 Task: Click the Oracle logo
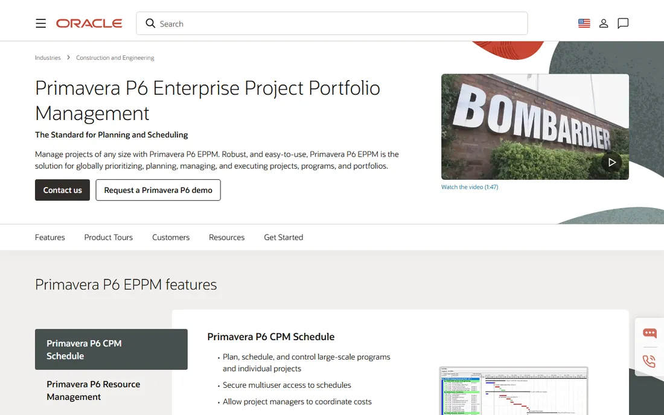click(89, 24)
